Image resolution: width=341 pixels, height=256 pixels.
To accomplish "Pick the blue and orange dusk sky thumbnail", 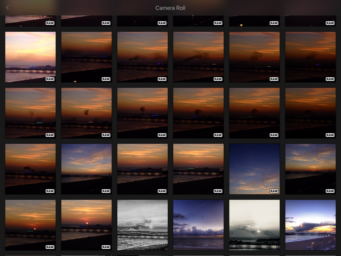I will point(310,167).
